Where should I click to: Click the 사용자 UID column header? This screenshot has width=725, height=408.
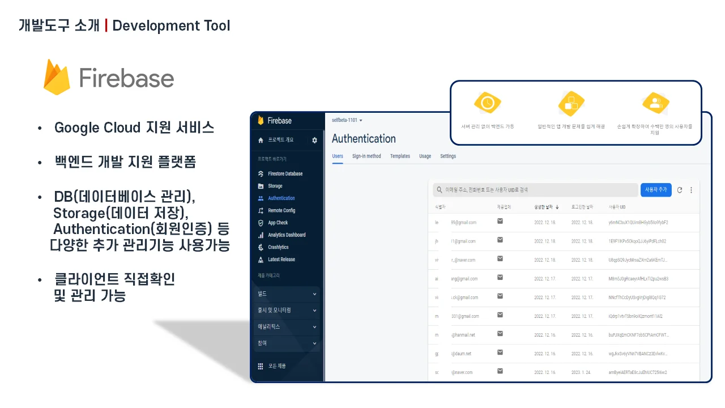click(617, 207)
